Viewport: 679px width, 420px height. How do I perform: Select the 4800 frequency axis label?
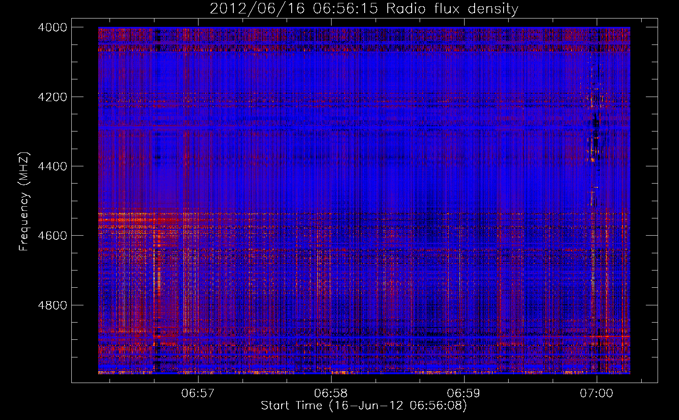[x=52, y=305]
